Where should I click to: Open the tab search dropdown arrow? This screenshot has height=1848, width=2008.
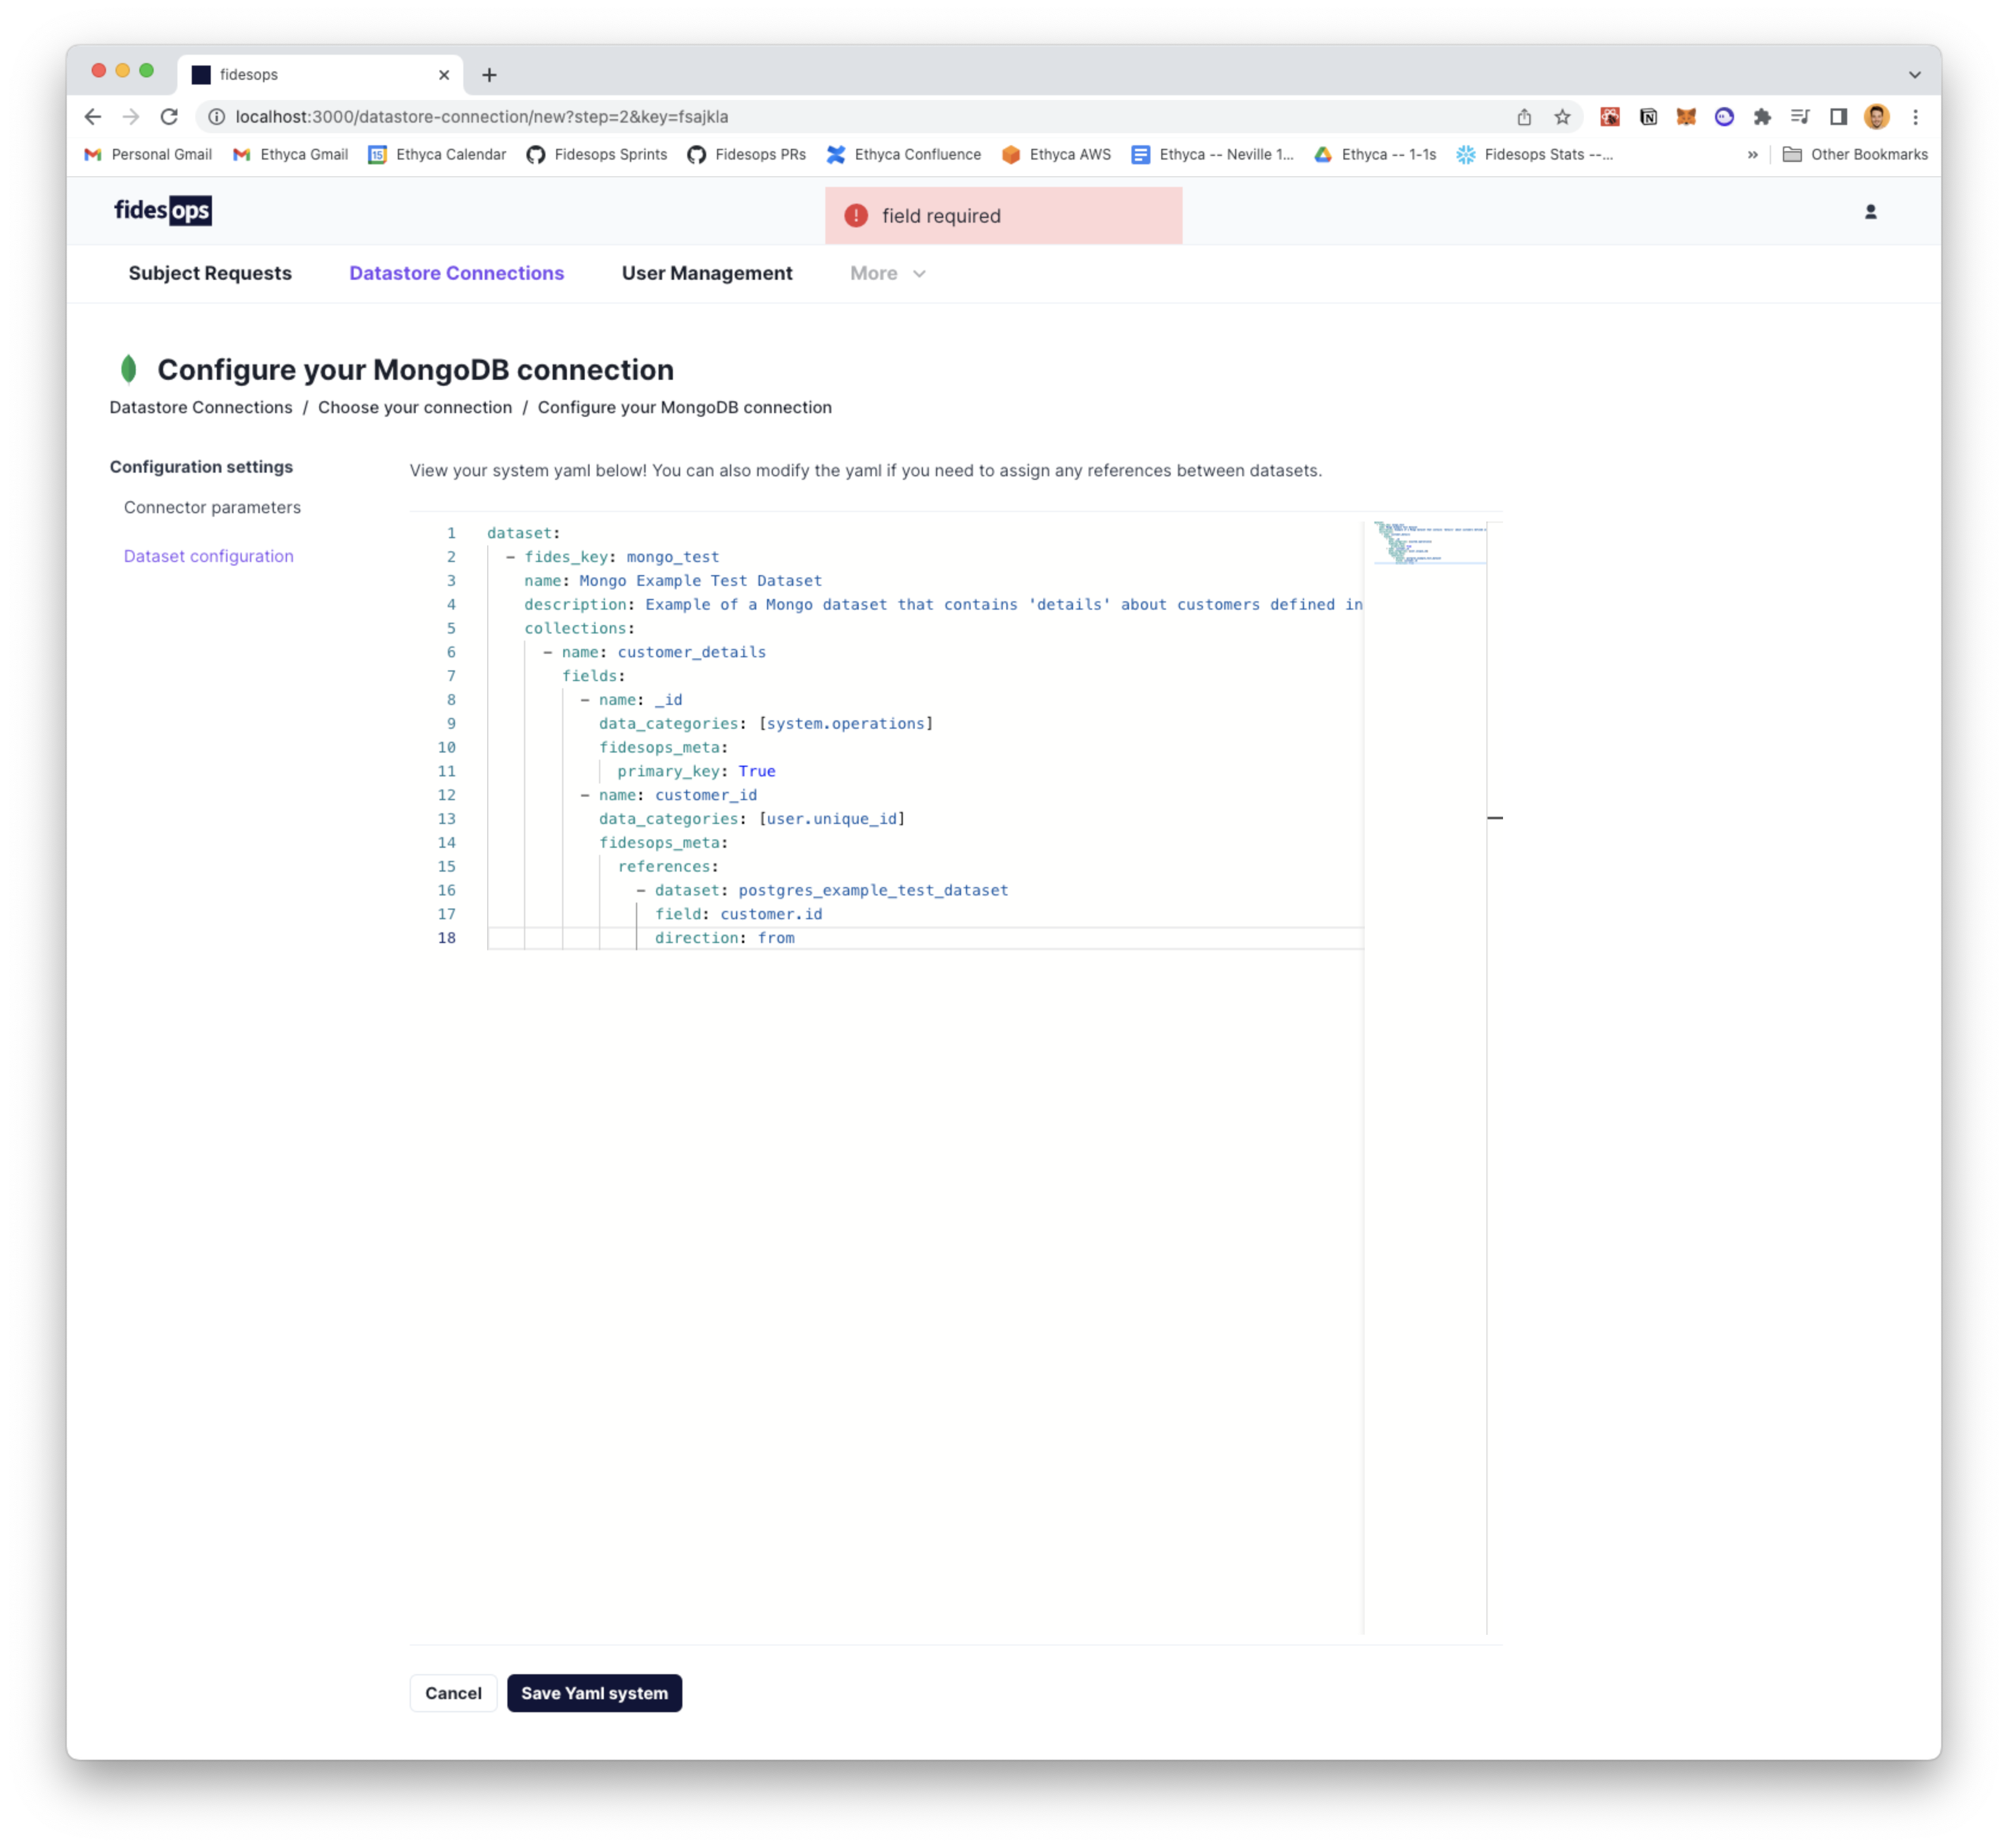coord(1914,75)
